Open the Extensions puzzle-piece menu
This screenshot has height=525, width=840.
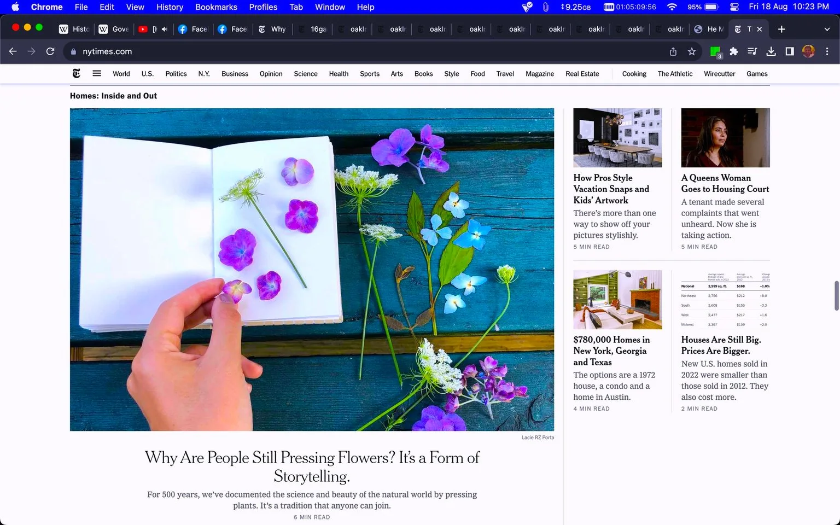click(x=734, y=51)
